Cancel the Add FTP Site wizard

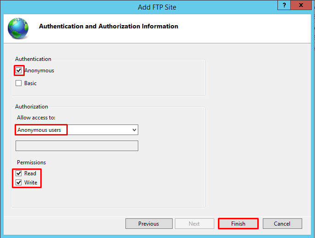[282, 224]
